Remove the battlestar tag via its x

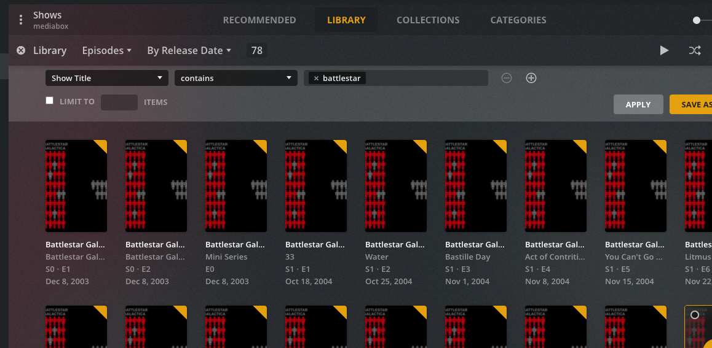click(x=316, y=79)
